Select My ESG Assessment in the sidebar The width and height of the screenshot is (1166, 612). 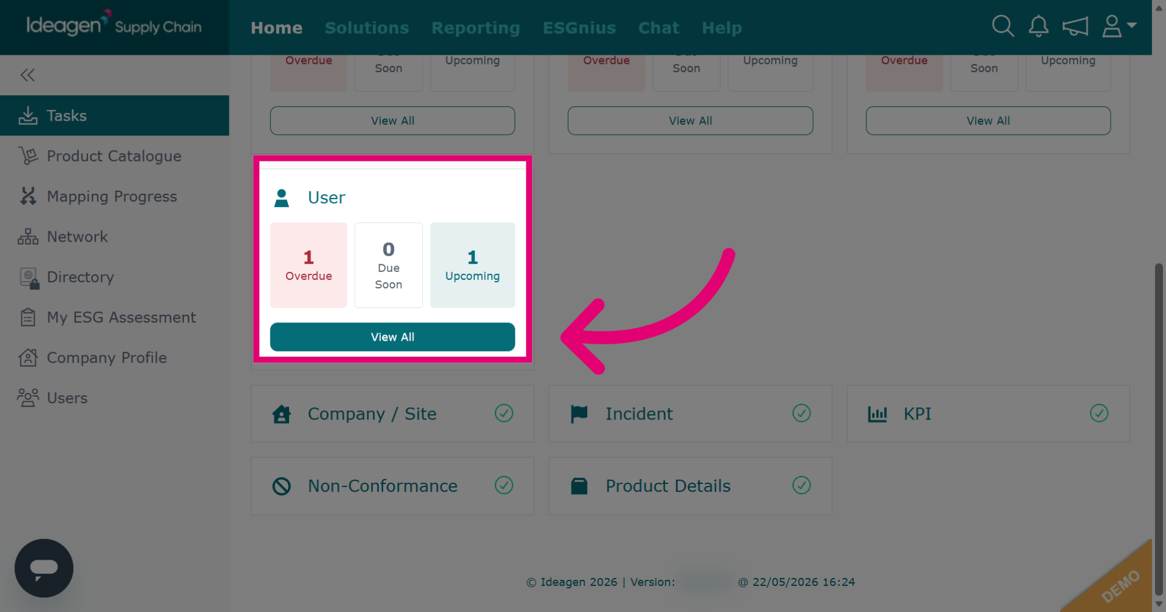(114, 318)
